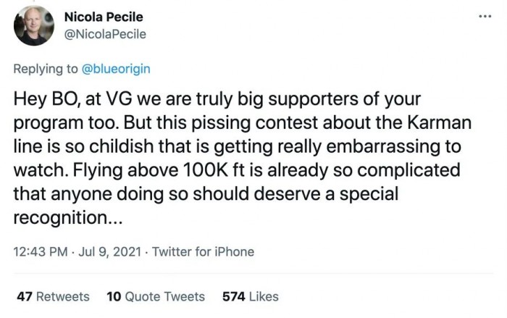Click Nicola Pecile's profile avatar photo
This screenshot has height=318, width=507.
[x=33, y=26]
